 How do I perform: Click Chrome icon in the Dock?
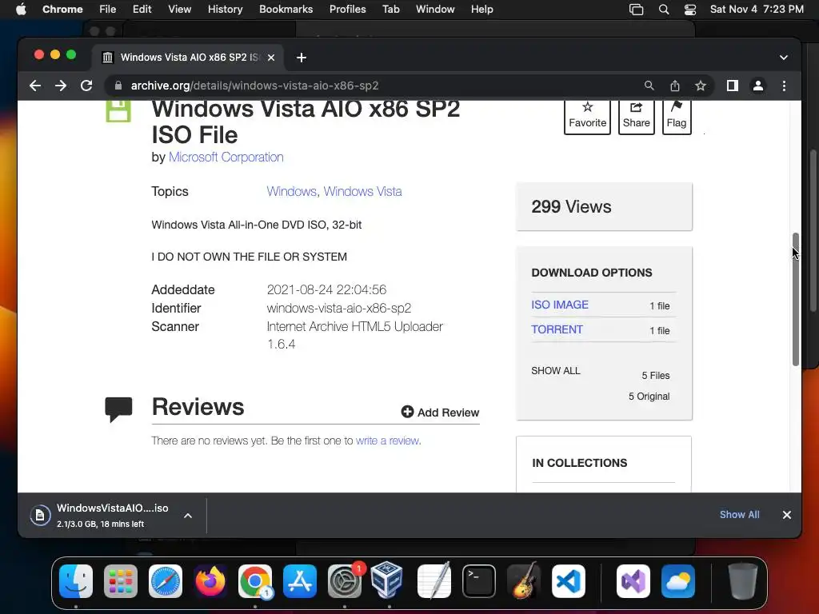(x=255, y=581)
